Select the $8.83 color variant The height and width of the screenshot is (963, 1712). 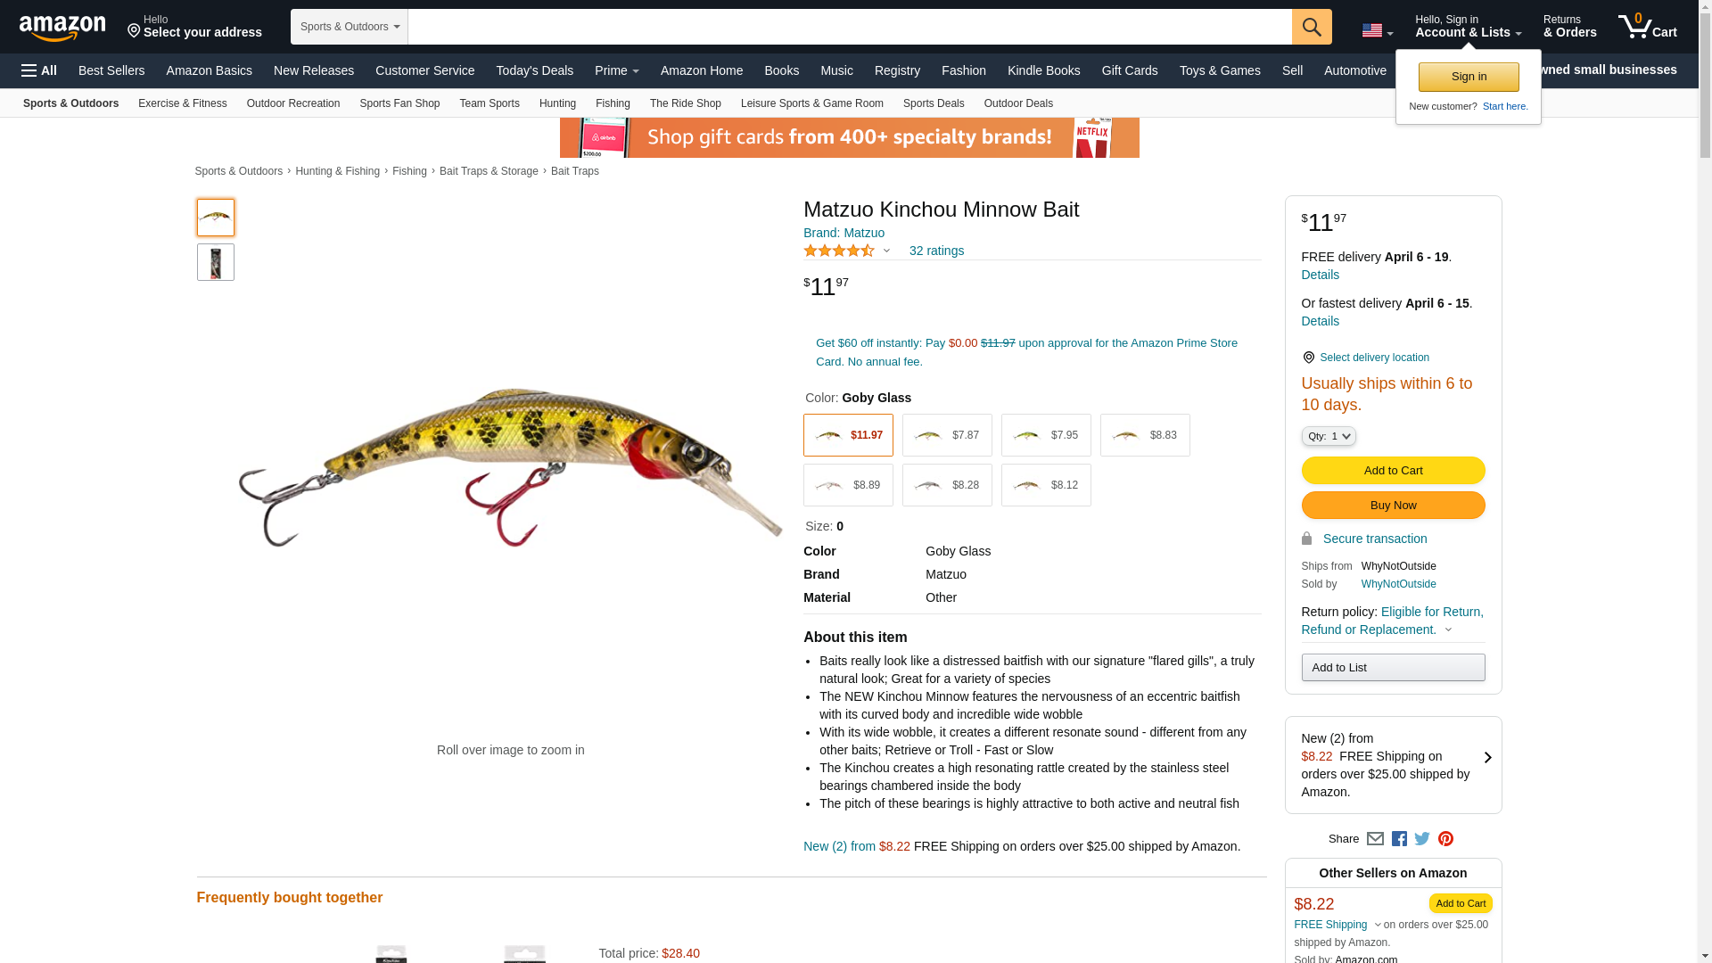(1145, 435)
